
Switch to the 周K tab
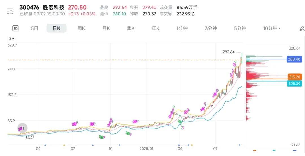coord(81,28)
